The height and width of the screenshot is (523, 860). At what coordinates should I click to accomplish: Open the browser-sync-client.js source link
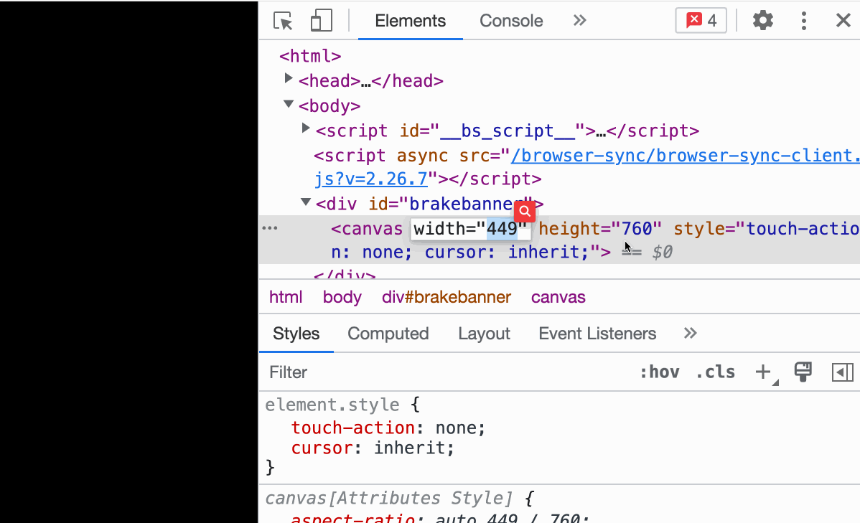(686, 156)
